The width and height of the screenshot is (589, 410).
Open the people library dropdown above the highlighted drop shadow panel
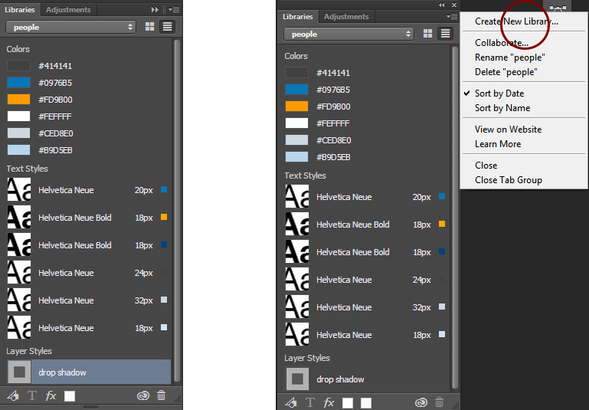point(70,27)
